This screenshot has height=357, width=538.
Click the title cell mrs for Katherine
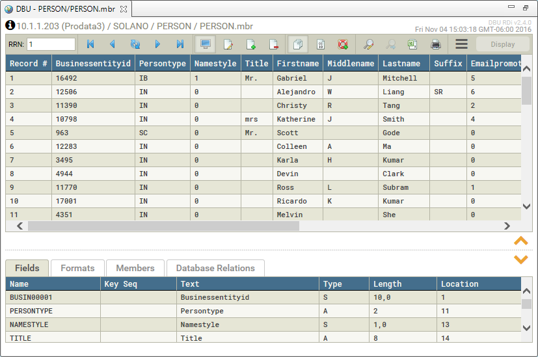coord(257,120)
